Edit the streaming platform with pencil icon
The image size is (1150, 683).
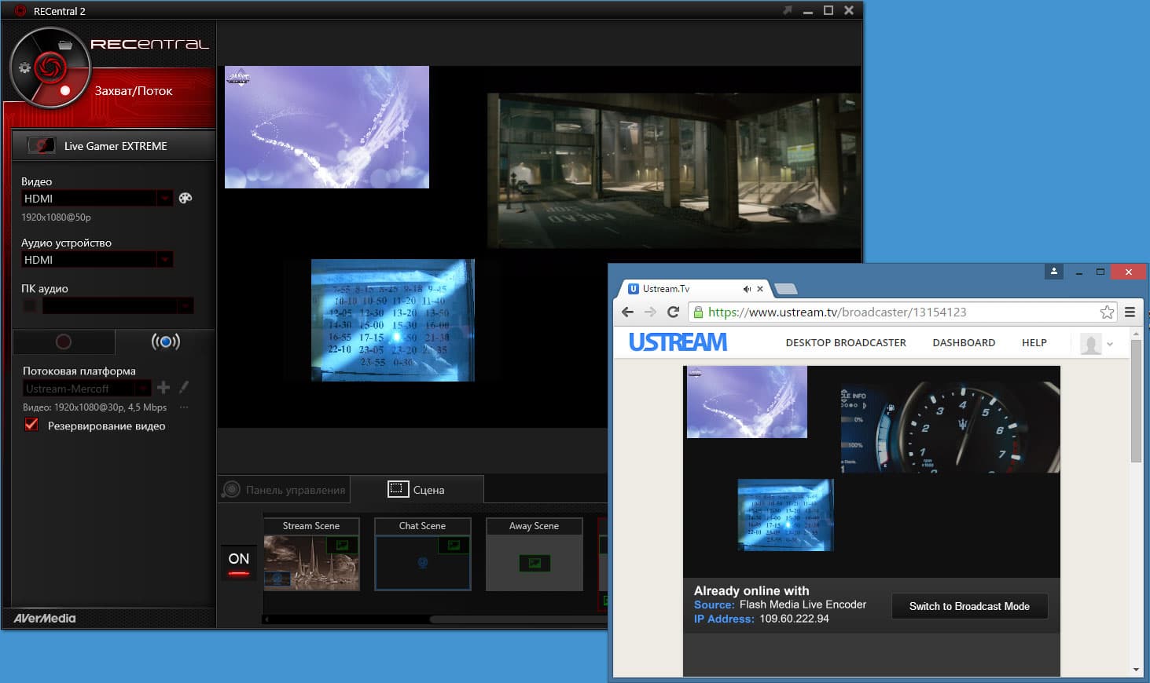click(x=184, y=387)
